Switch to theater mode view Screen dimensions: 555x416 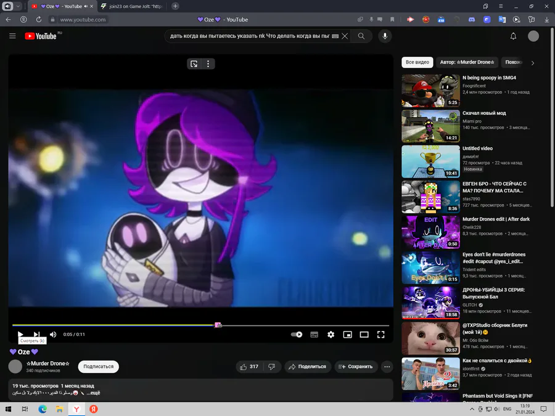coord(364,334)
